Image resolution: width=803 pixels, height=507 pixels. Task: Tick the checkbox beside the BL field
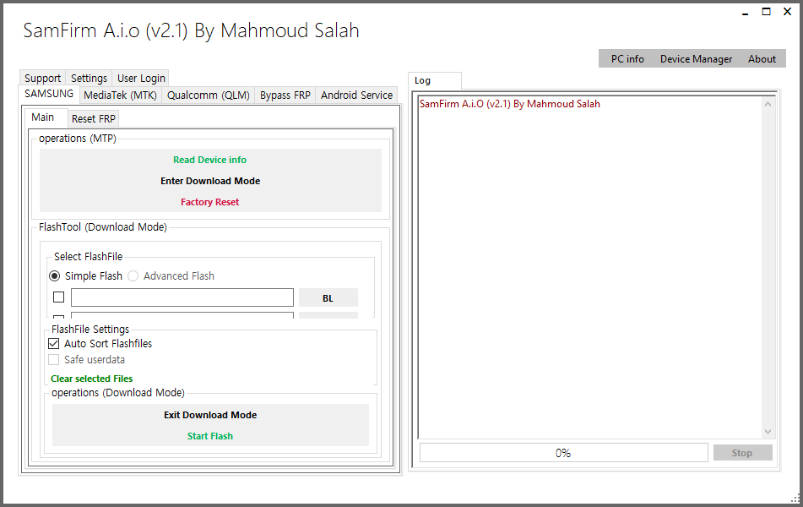pos(59,297)
